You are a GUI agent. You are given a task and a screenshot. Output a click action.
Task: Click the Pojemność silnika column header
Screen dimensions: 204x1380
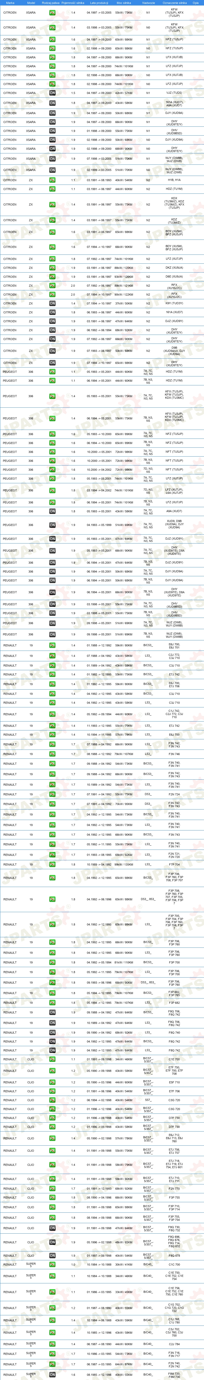pyautogui.click(x=73, y=3)
